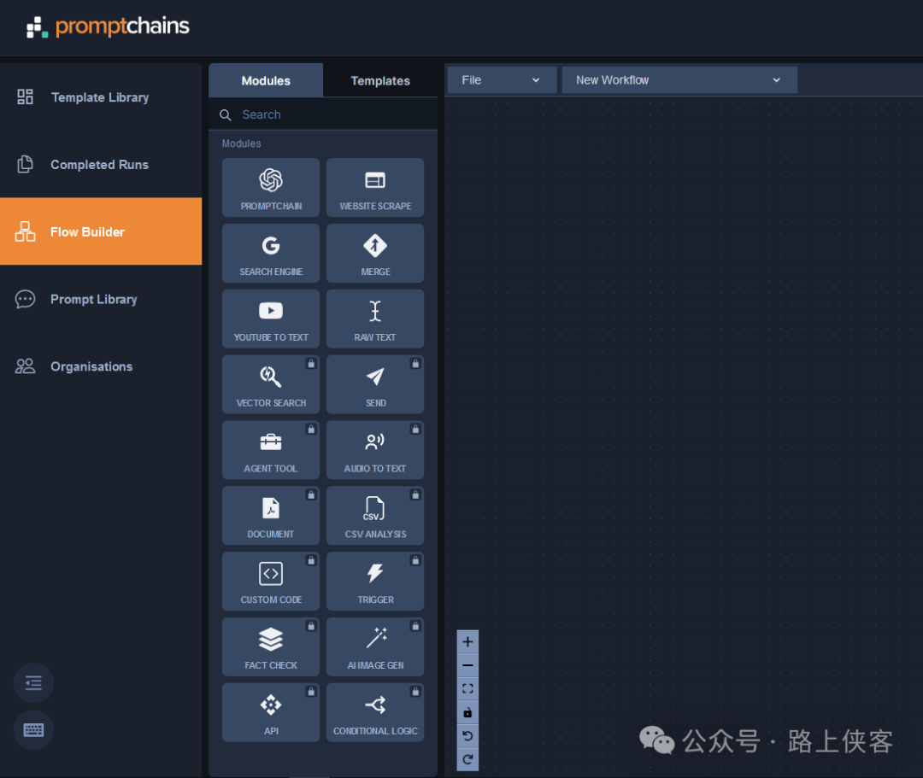This screenshot has width=923, height=778.
Task: Click the promptchains logo
Action: tap(109, 26)
